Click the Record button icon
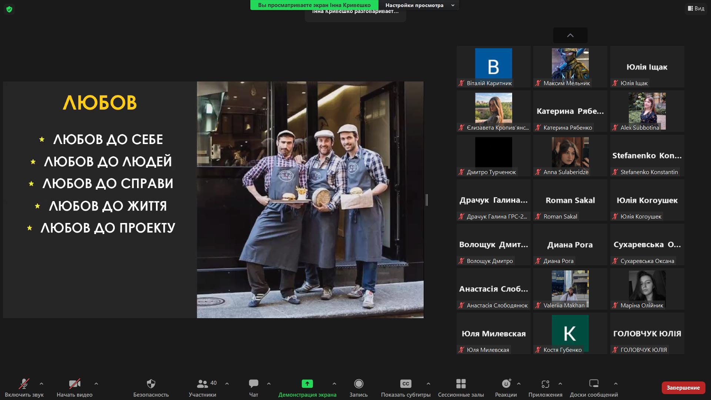The image size is (711, 400). tap(358, 384)
